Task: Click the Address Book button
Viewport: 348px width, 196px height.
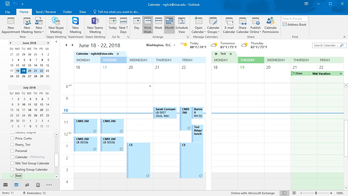Action: click(x=295, y=25)
